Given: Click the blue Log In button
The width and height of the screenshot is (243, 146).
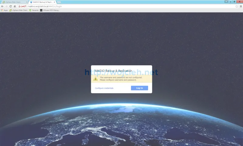Looking at the screenshot, I should [x=139, y=88].
